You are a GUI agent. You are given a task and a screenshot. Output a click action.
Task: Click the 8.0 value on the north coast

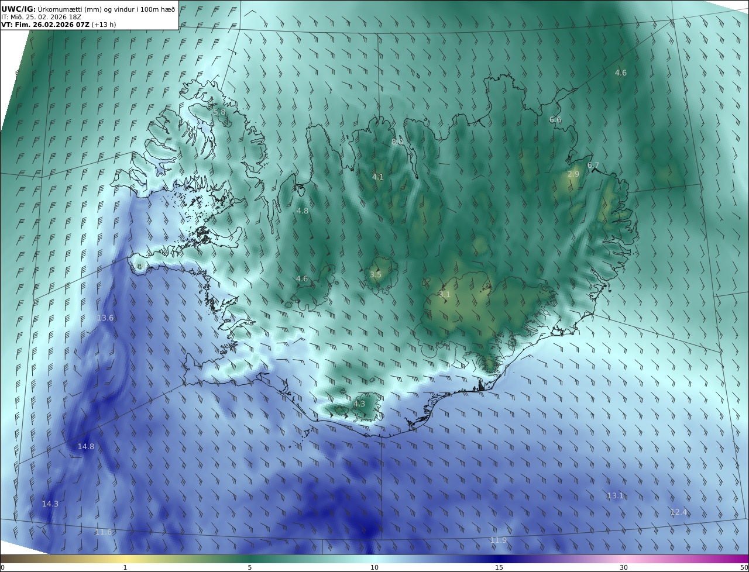click(x=397, y=142)
